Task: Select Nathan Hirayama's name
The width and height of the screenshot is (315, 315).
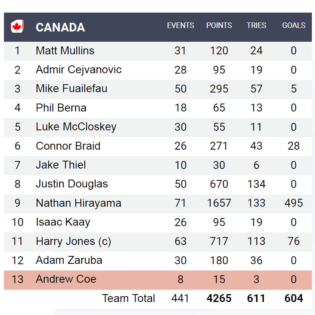Action: tap(78, 203)
